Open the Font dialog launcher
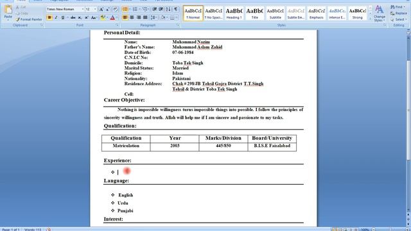Screen dimensions: 411x231 117,25
